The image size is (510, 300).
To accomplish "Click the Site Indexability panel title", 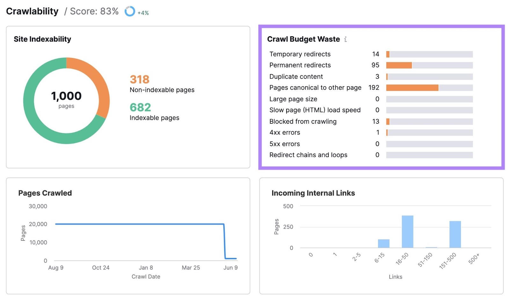I will pos(42,39).
